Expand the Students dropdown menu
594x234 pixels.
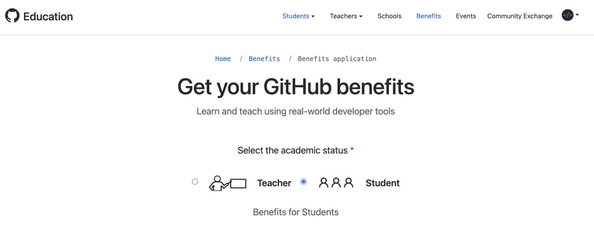coord(298,16)
